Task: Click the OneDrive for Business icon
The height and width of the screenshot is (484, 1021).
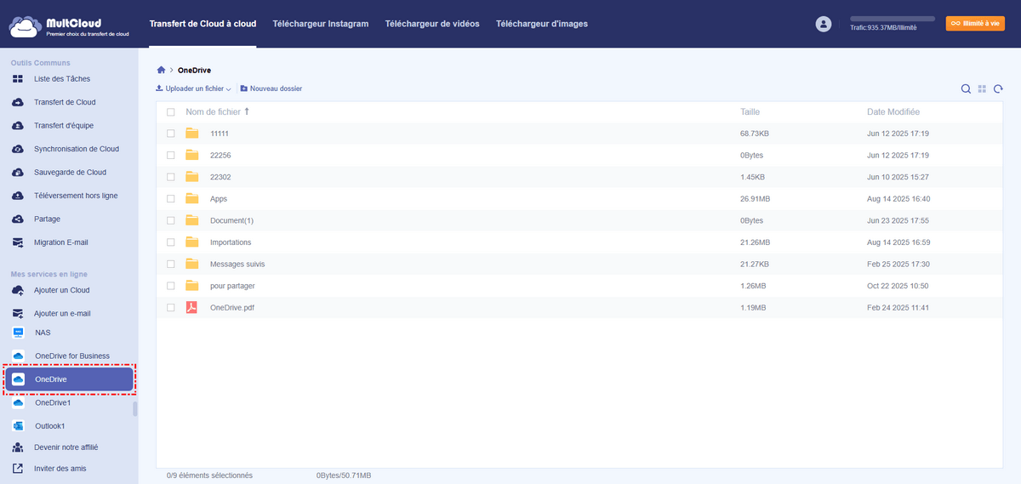Action: click(18, 356)
